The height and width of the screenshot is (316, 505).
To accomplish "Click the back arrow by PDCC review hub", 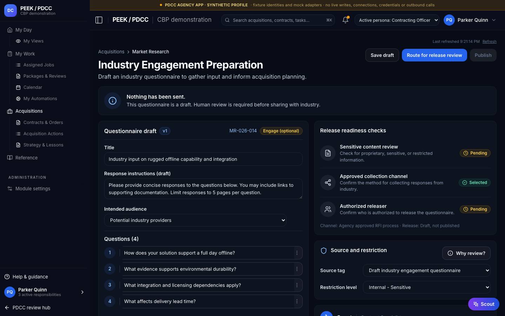I will (x=7, y=308).
